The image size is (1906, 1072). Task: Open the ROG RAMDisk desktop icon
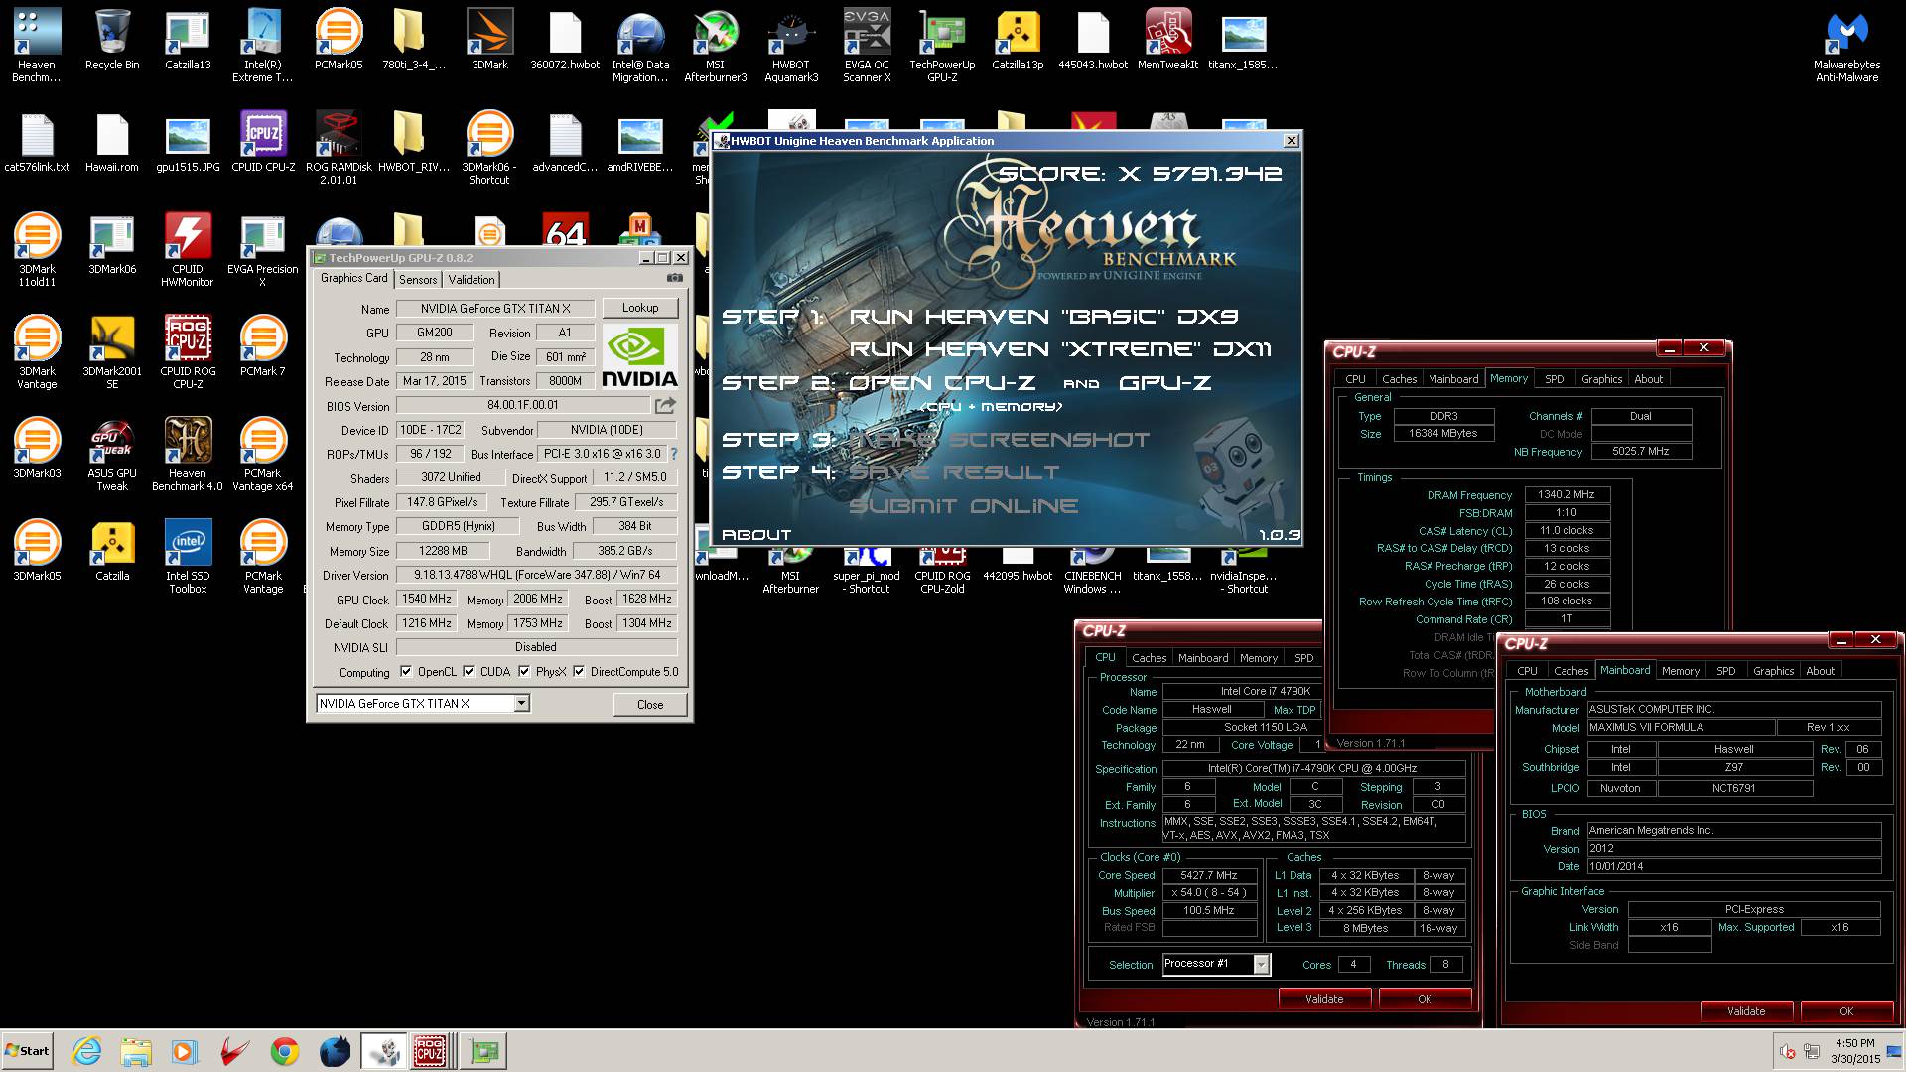(339, 147)
